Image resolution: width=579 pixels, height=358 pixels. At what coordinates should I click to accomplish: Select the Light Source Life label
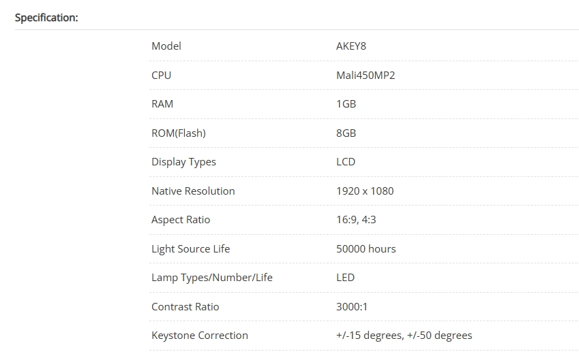(190, 249)
